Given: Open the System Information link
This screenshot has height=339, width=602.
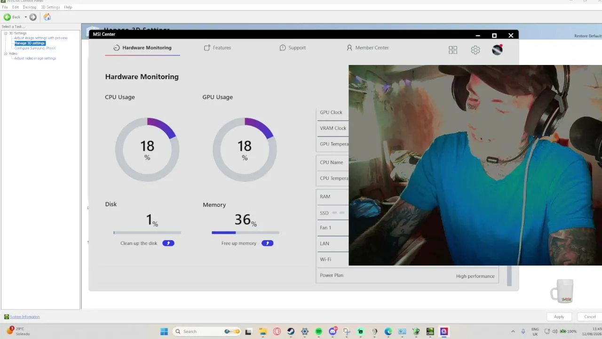Looking at the screenshot, I should click(25, 317).
